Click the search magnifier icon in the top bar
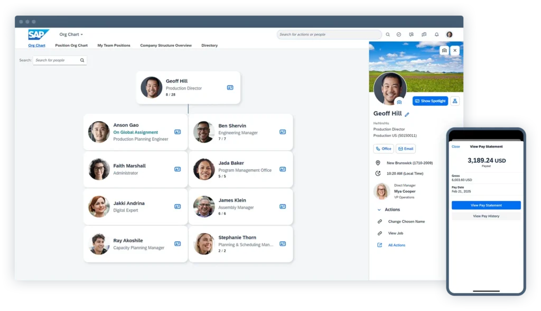The width and height of the screenshot is (541, 311). click(x=388, y=34)
